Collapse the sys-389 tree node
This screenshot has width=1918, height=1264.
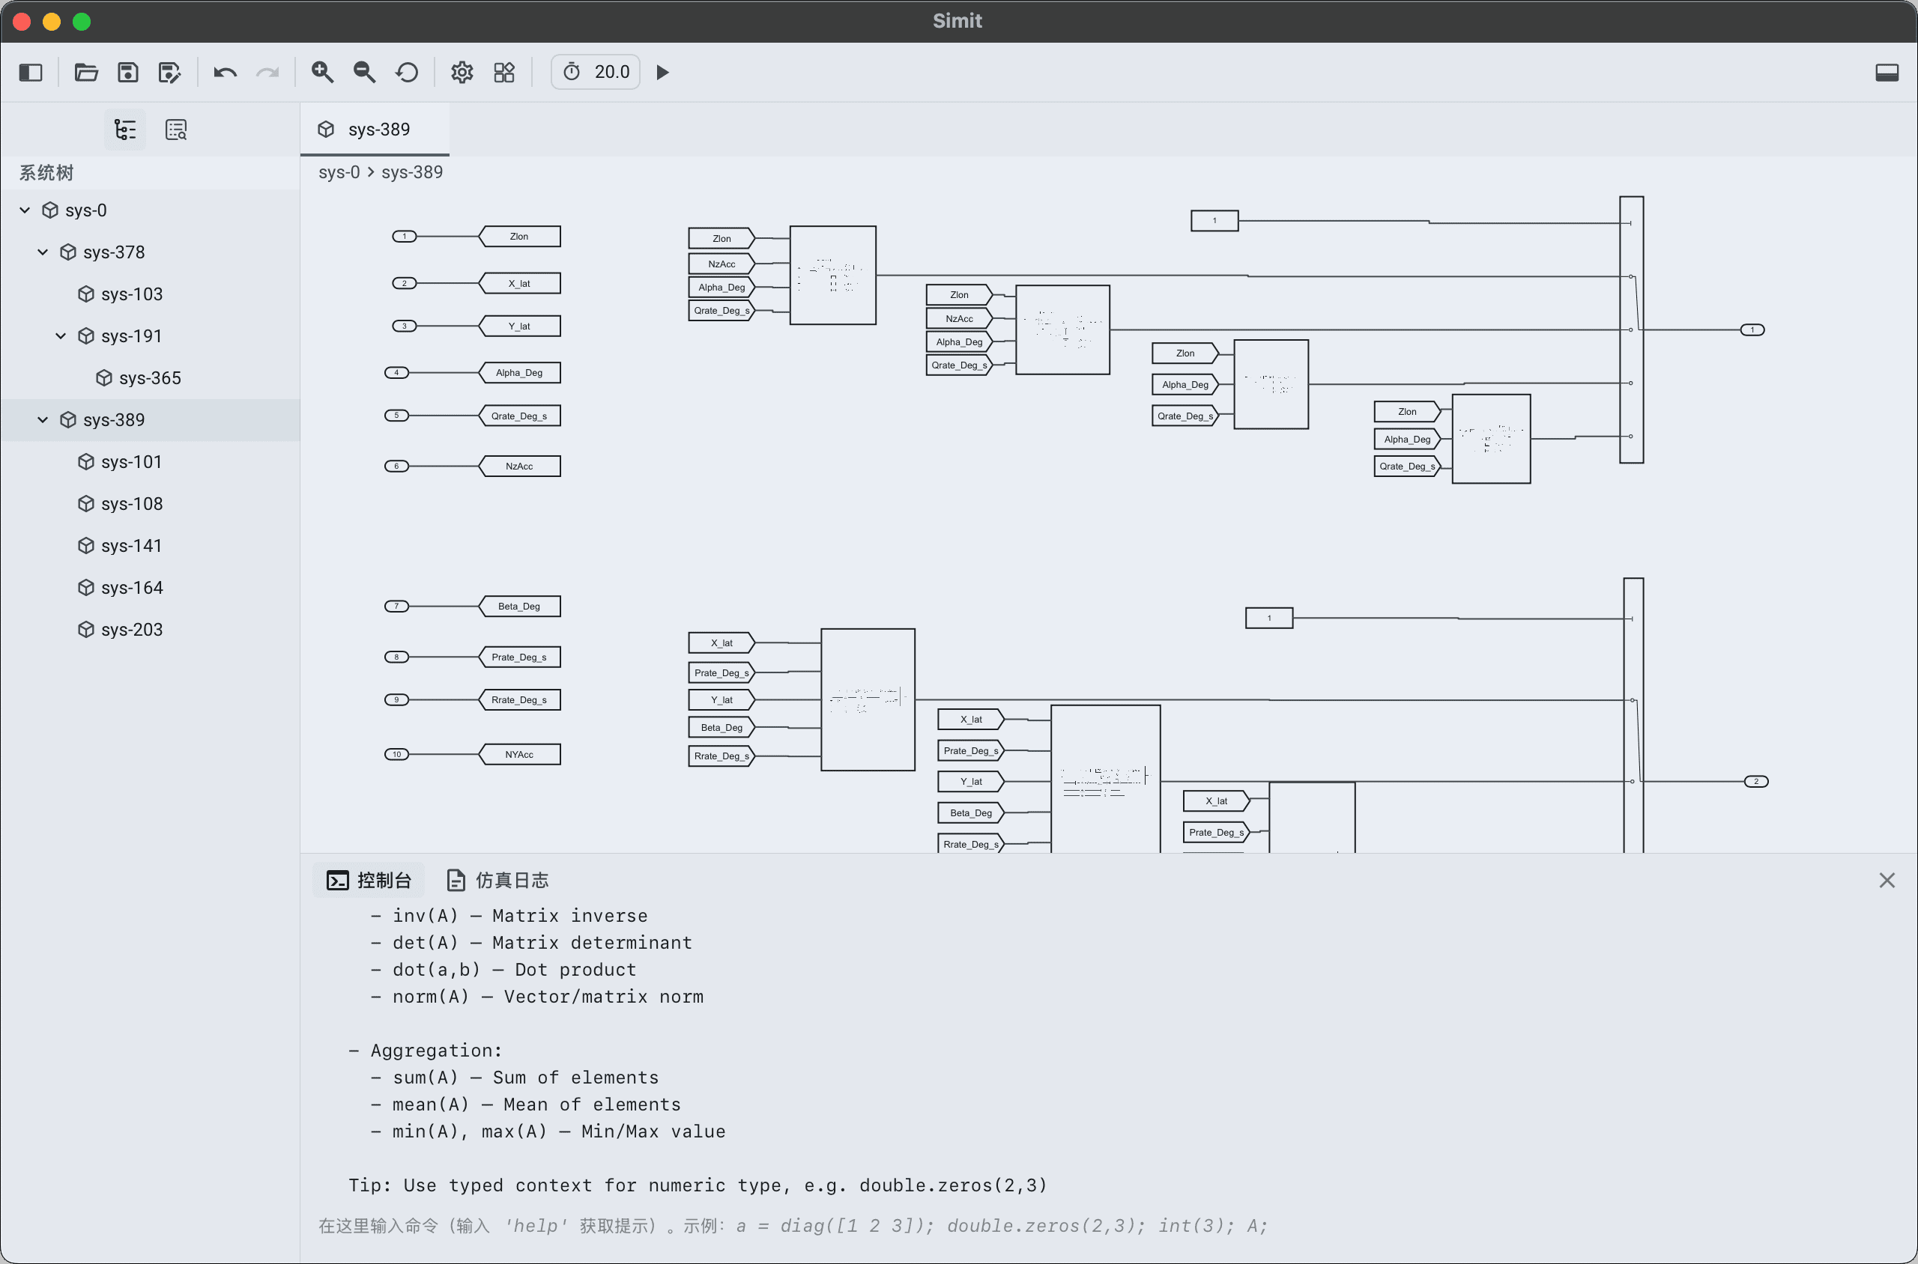click(x=43, y=419)
